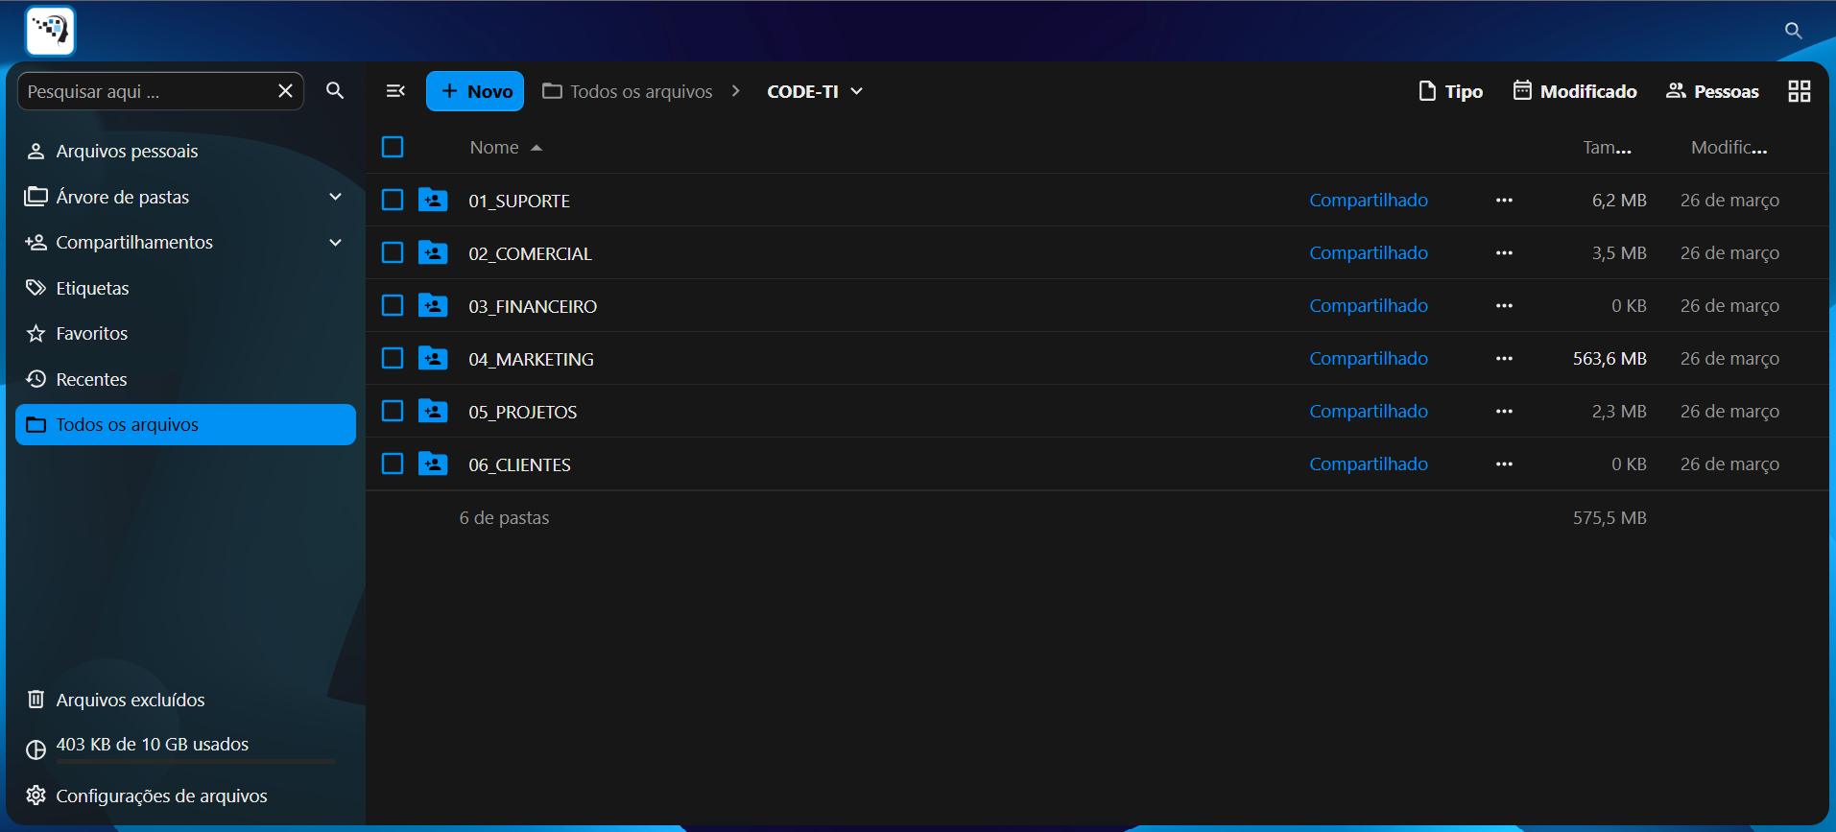Open Recentes in sidebar
The height and width of the screenshot is (832, 1836).
click(185, 379)
